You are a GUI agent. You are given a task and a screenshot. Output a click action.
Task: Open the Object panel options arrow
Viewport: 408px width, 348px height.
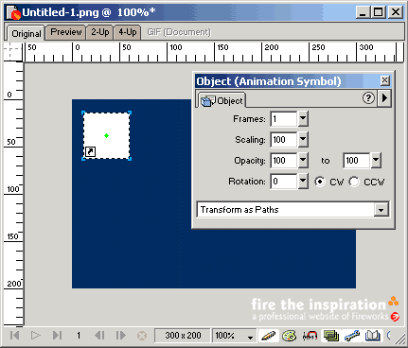(x=384, y=98)
